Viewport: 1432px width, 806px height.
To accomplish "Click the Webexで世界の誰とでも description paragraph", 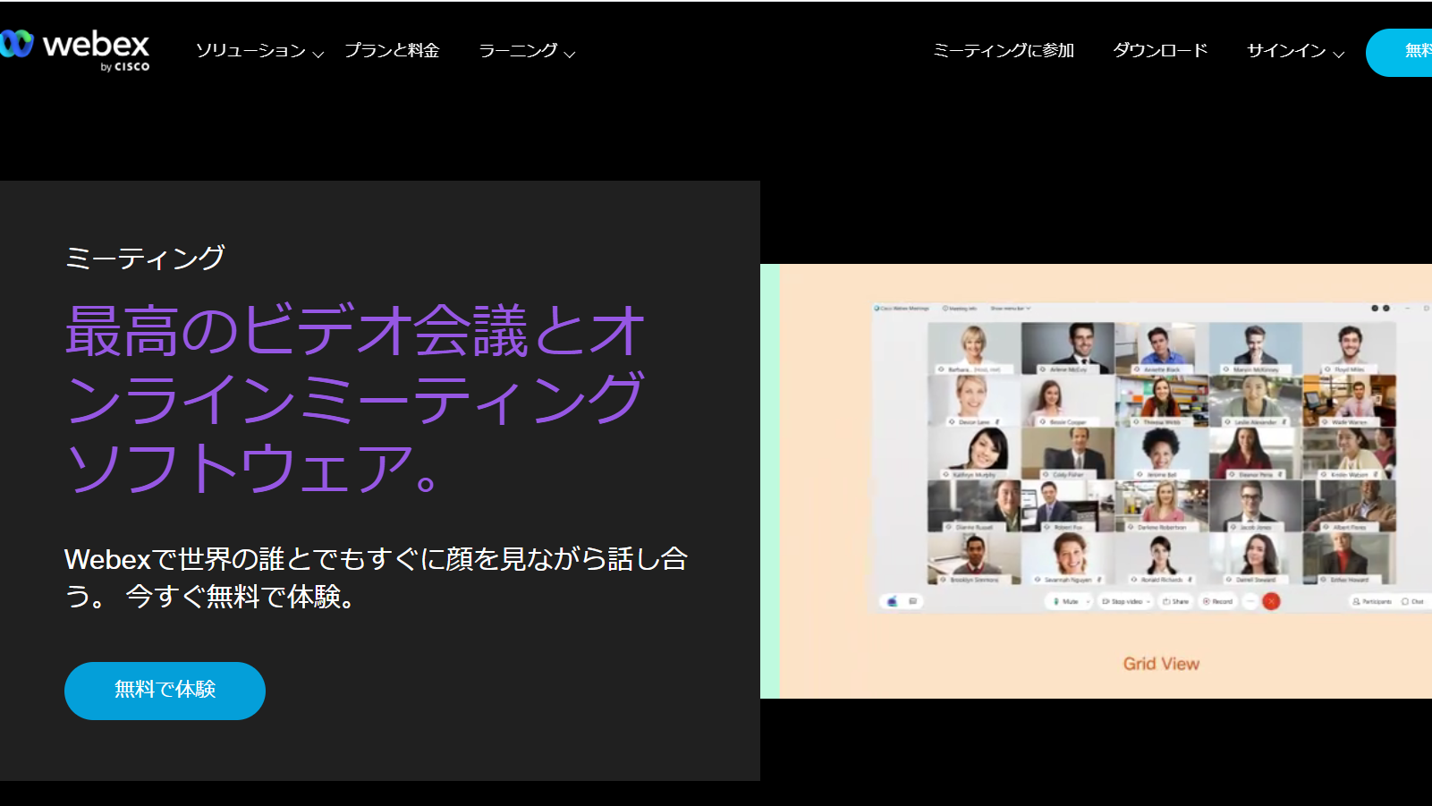I will click(x=376, y=577).
